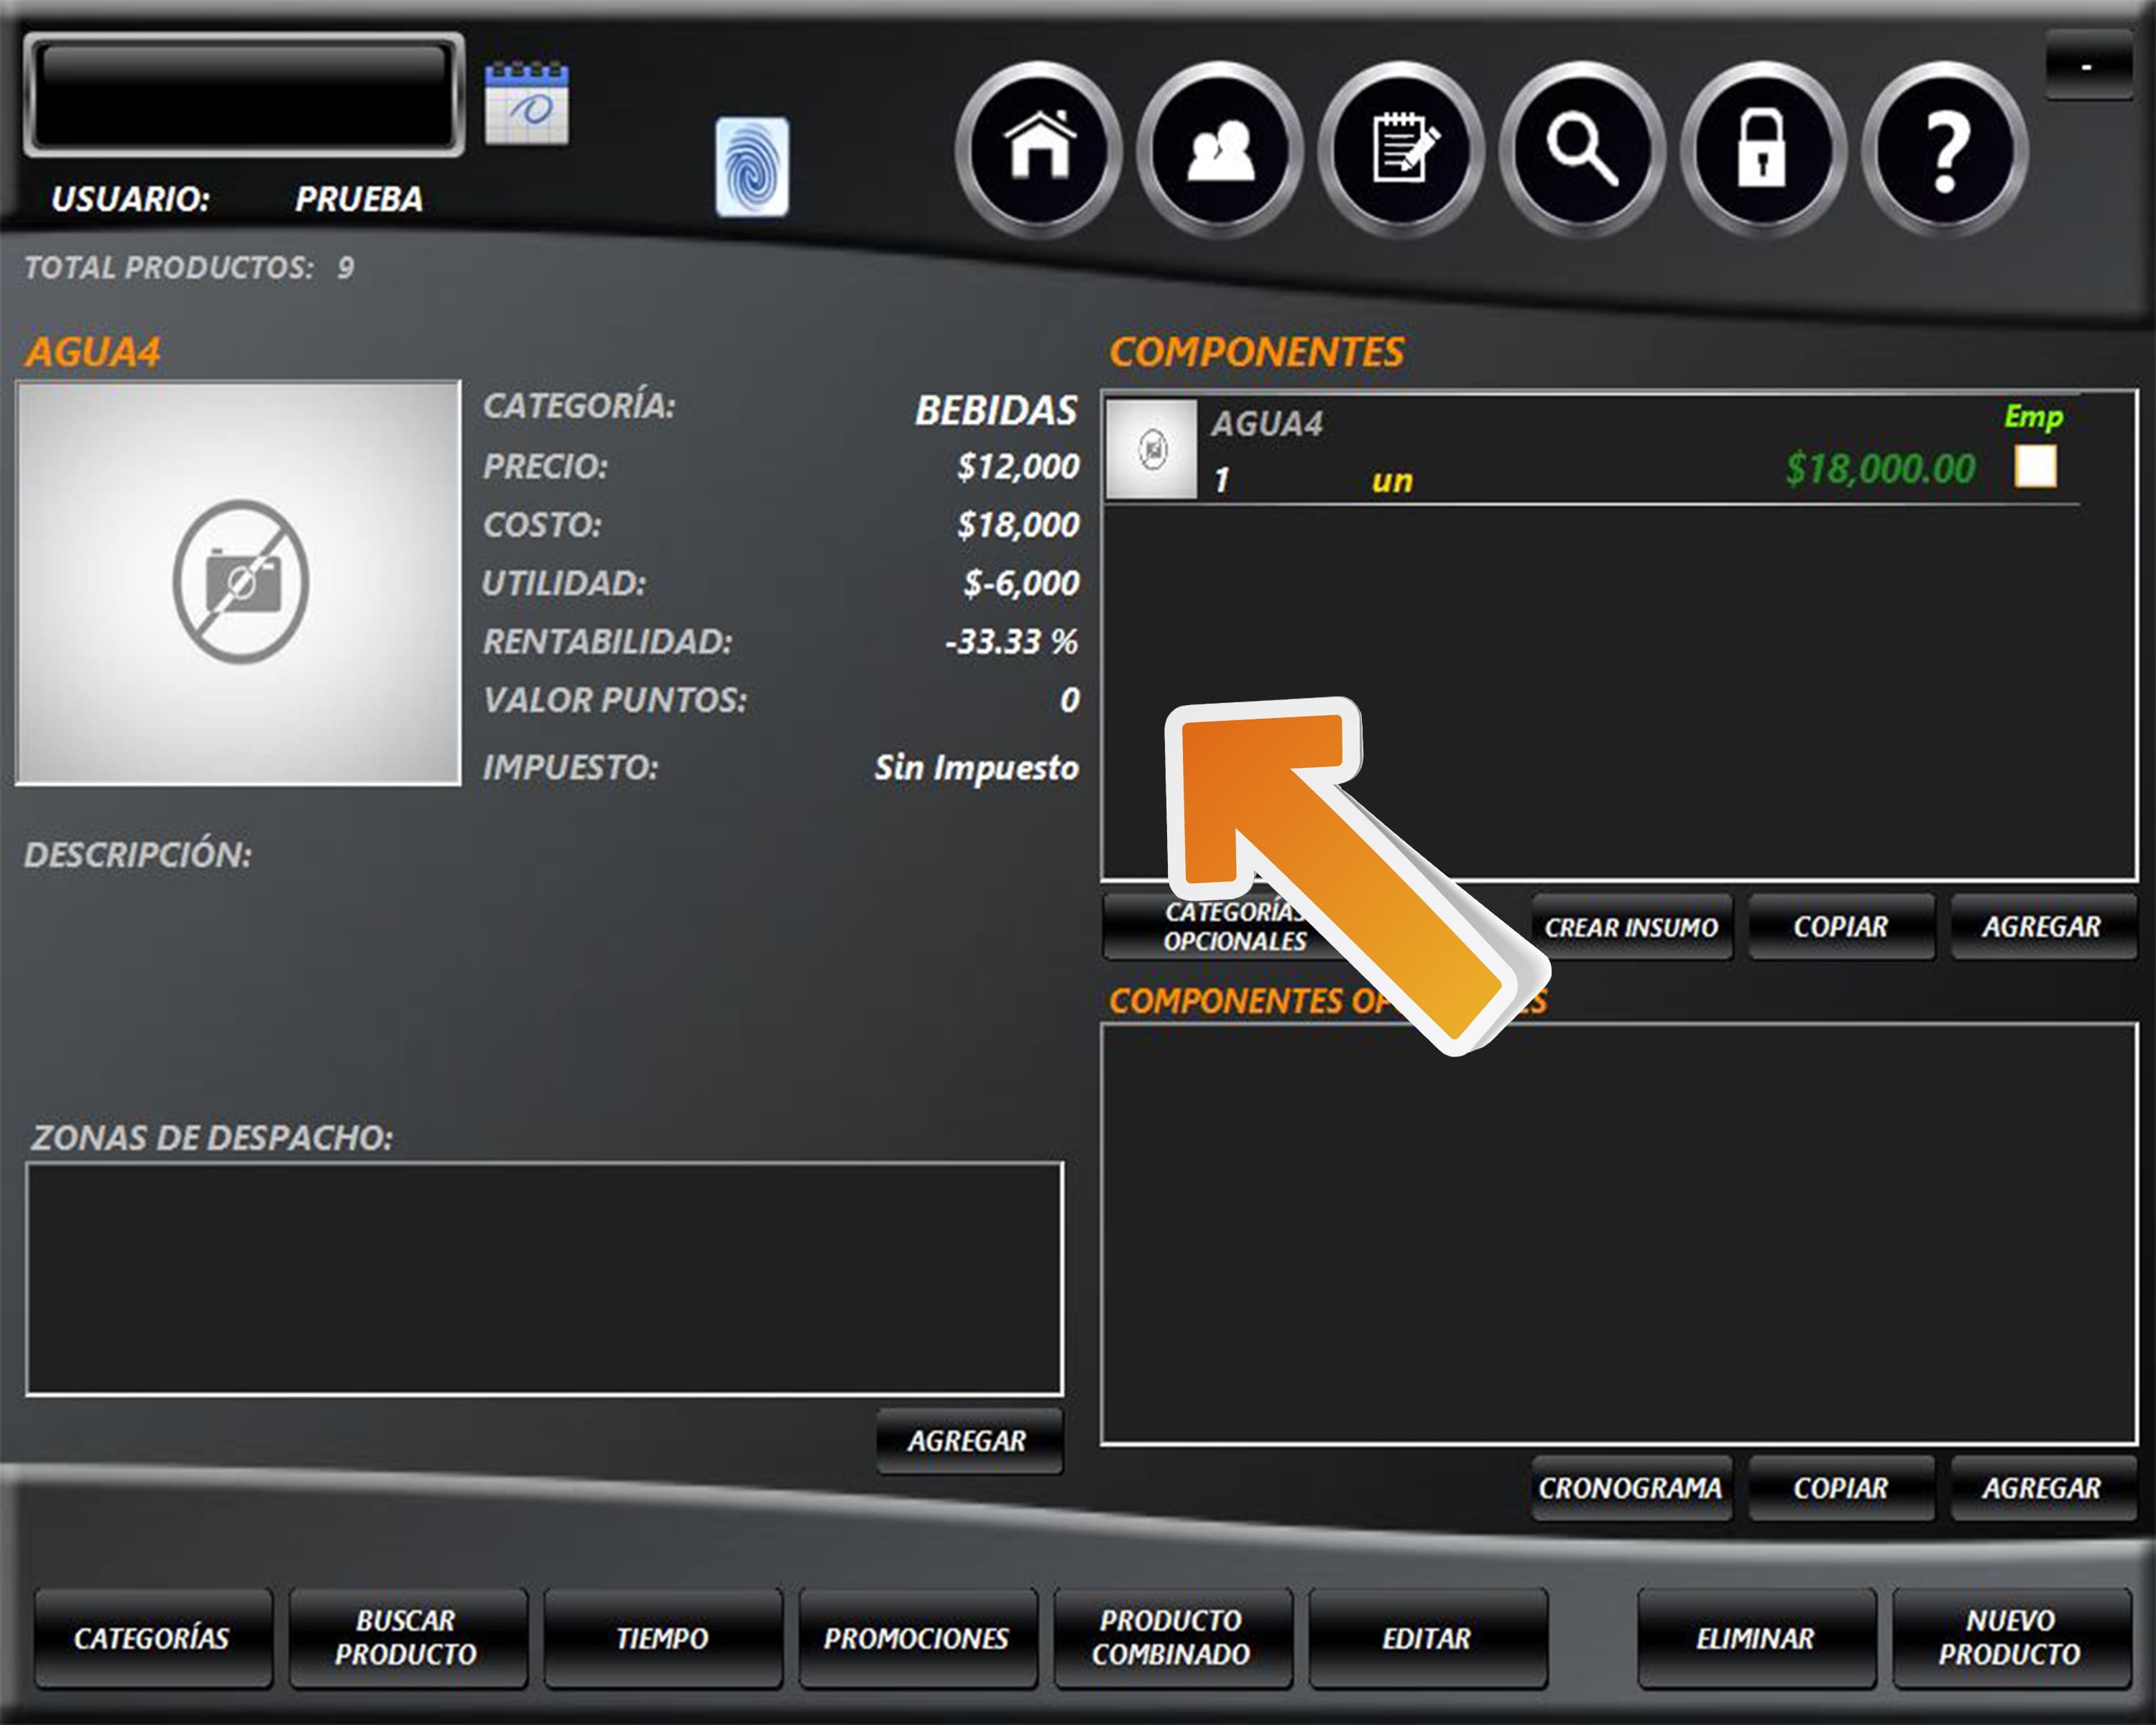This screenshot has width=2156, height=1725.
Task: Click the AGUA4 component thumbnail
Action: tap(1152, 449)
